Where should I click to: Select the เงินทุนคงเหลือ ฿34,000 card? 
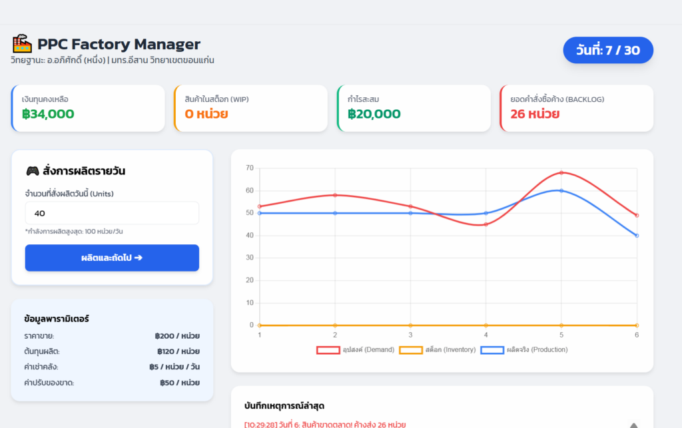click(x=88, y=108)
